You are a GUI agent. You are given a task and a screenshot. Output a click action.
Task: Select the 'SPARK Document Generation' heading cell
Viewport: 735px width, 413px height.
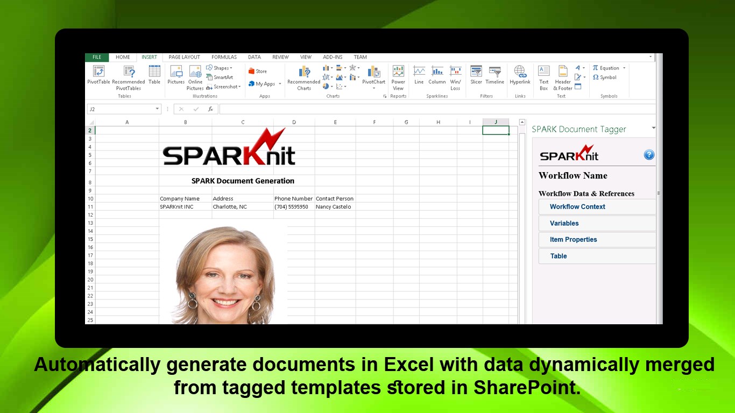click(x=243, y=181)
